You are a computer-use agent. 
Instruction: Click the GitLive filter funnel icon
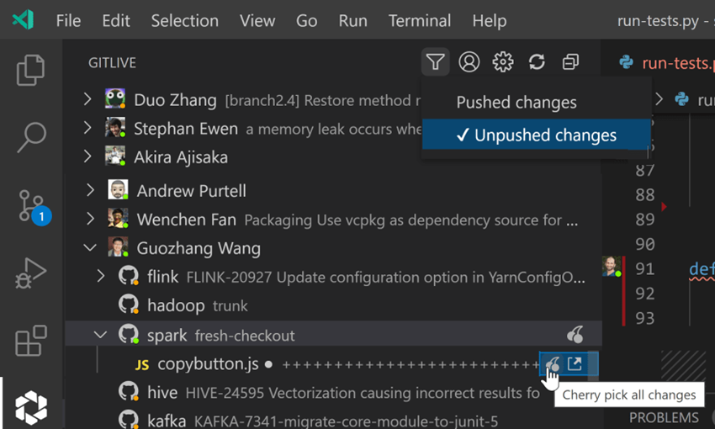435,61
